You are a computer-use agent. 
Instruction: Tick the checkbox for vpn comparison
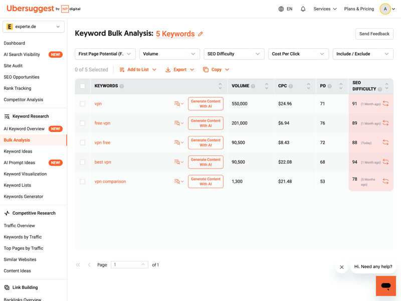click(83, 182)
